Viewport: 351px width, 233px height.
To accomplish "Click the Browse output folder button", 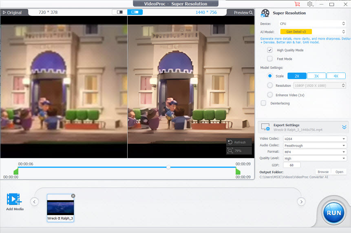I will pyautogui.click(x=323, y=172).
